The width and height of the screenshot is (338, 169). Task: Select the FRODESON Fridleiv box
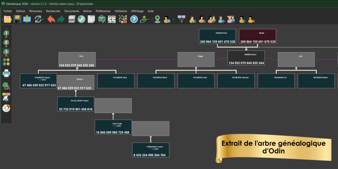coord(151,150)
